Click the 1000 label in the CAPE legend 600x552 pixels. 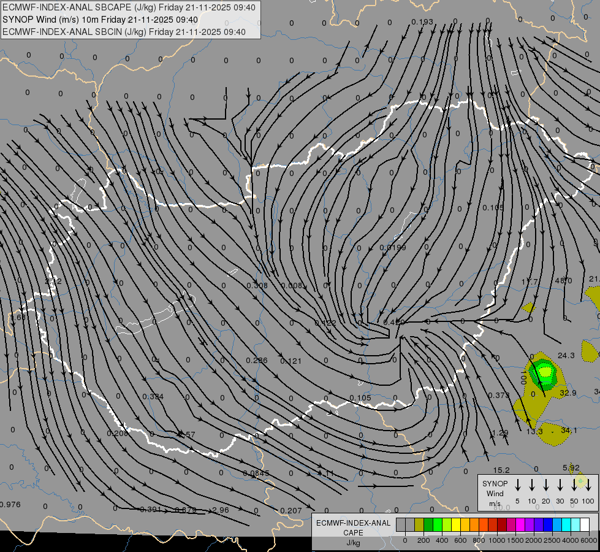[x=497, y=540]
